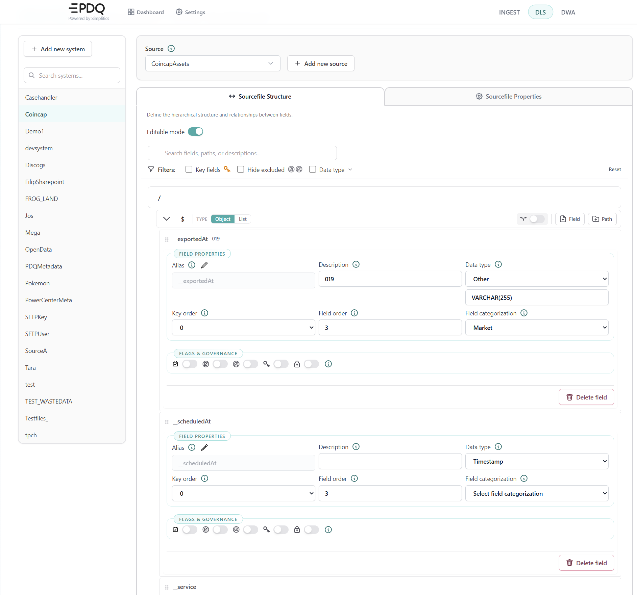Click the Source info icon
637x595 pixels.
click(171, 49)
